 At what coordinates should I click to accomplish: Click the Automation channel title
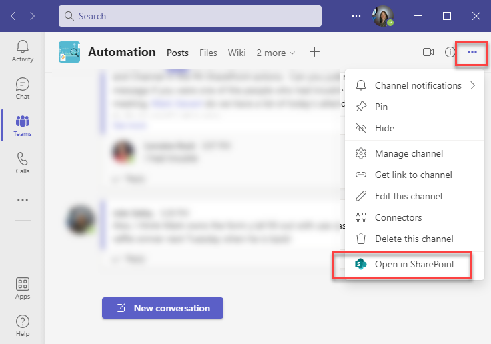[122, 52]
